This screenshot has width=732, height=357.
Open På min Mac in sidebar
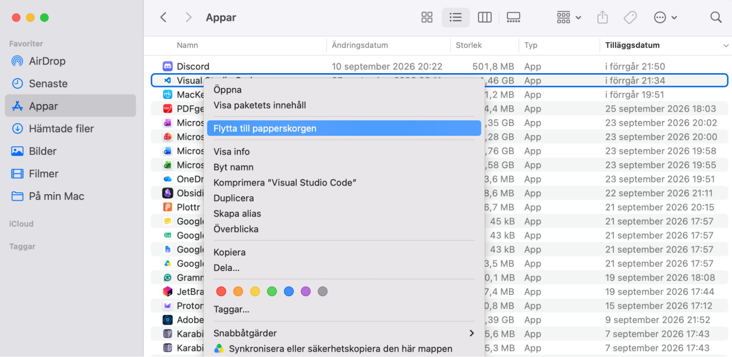point(70,196)
